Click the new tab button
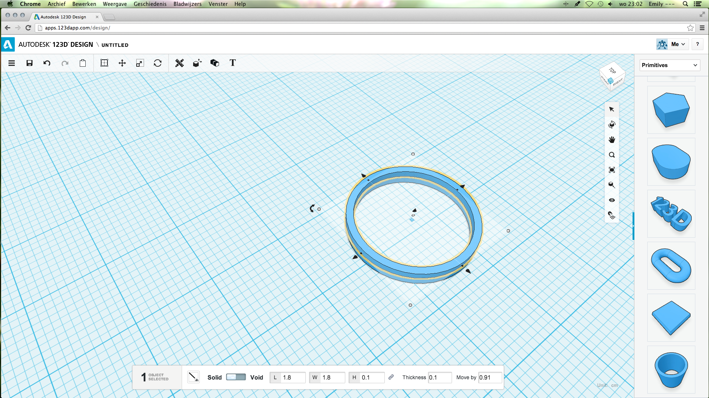Viewport: 709px width, 398px height. [109, 17]
